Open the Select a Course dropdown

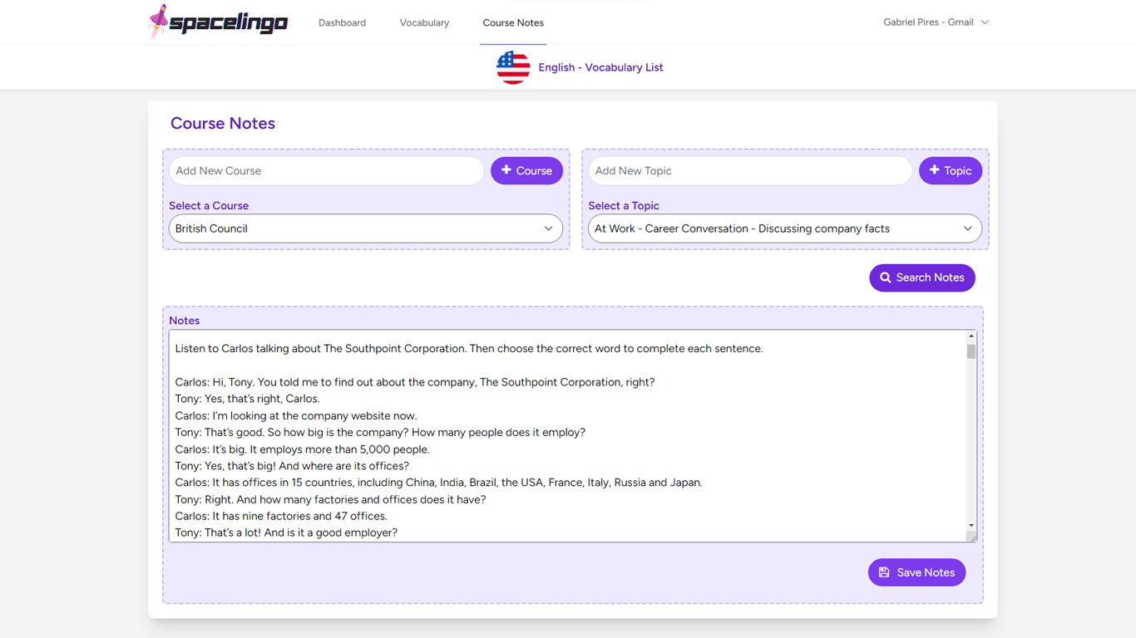coord(365,228)
